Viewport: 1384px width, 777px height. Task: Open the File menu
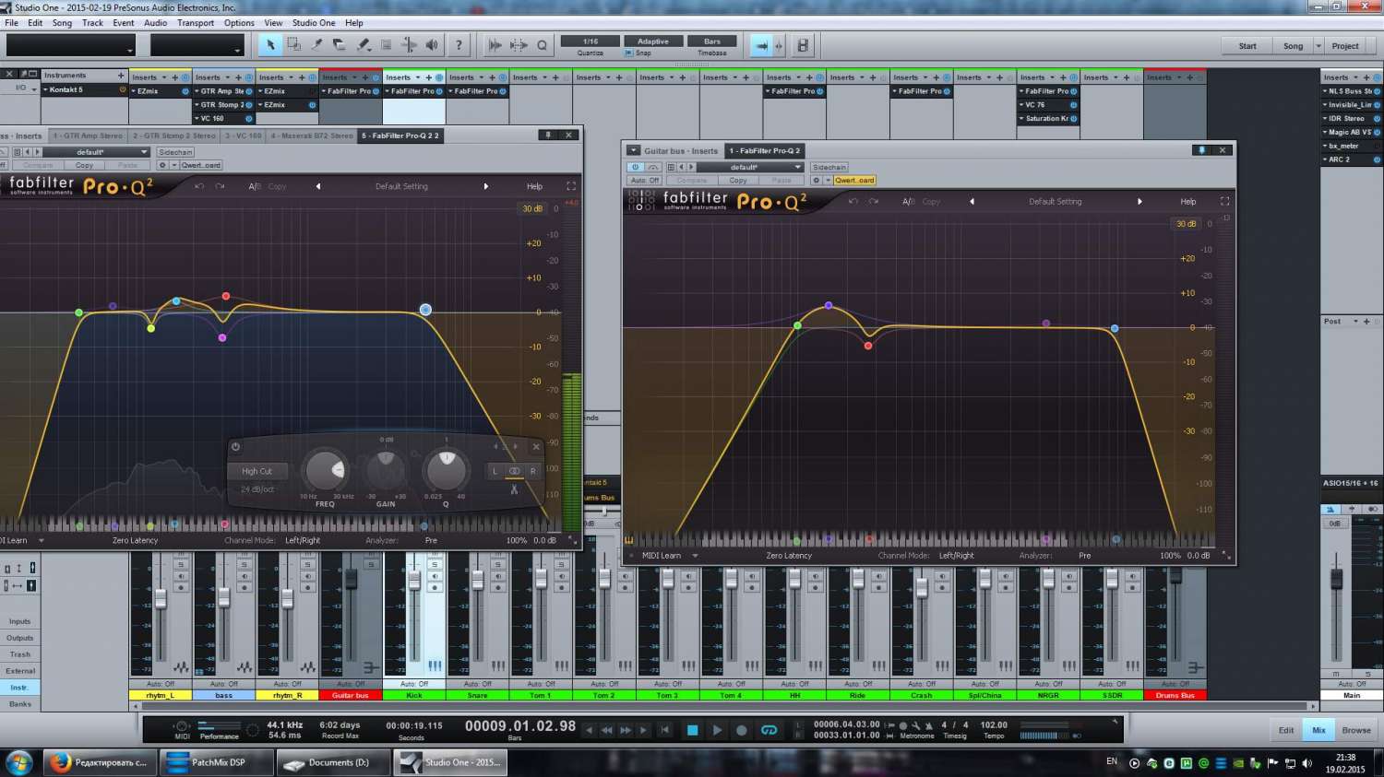click(x=11, y=23)
